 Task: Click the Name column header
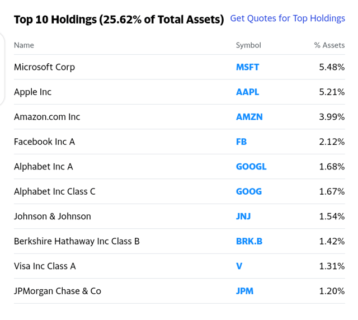(24, 45)
